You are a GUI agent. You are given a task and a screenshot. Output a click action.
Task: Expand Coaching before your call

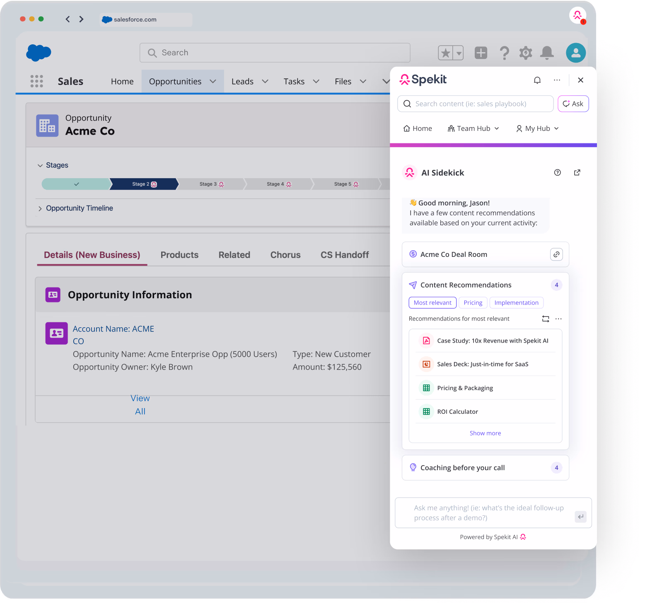[486, 468]
